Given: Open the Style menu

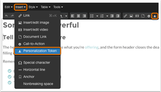Looking at the screenshot, I should click(x=33, y=7).
